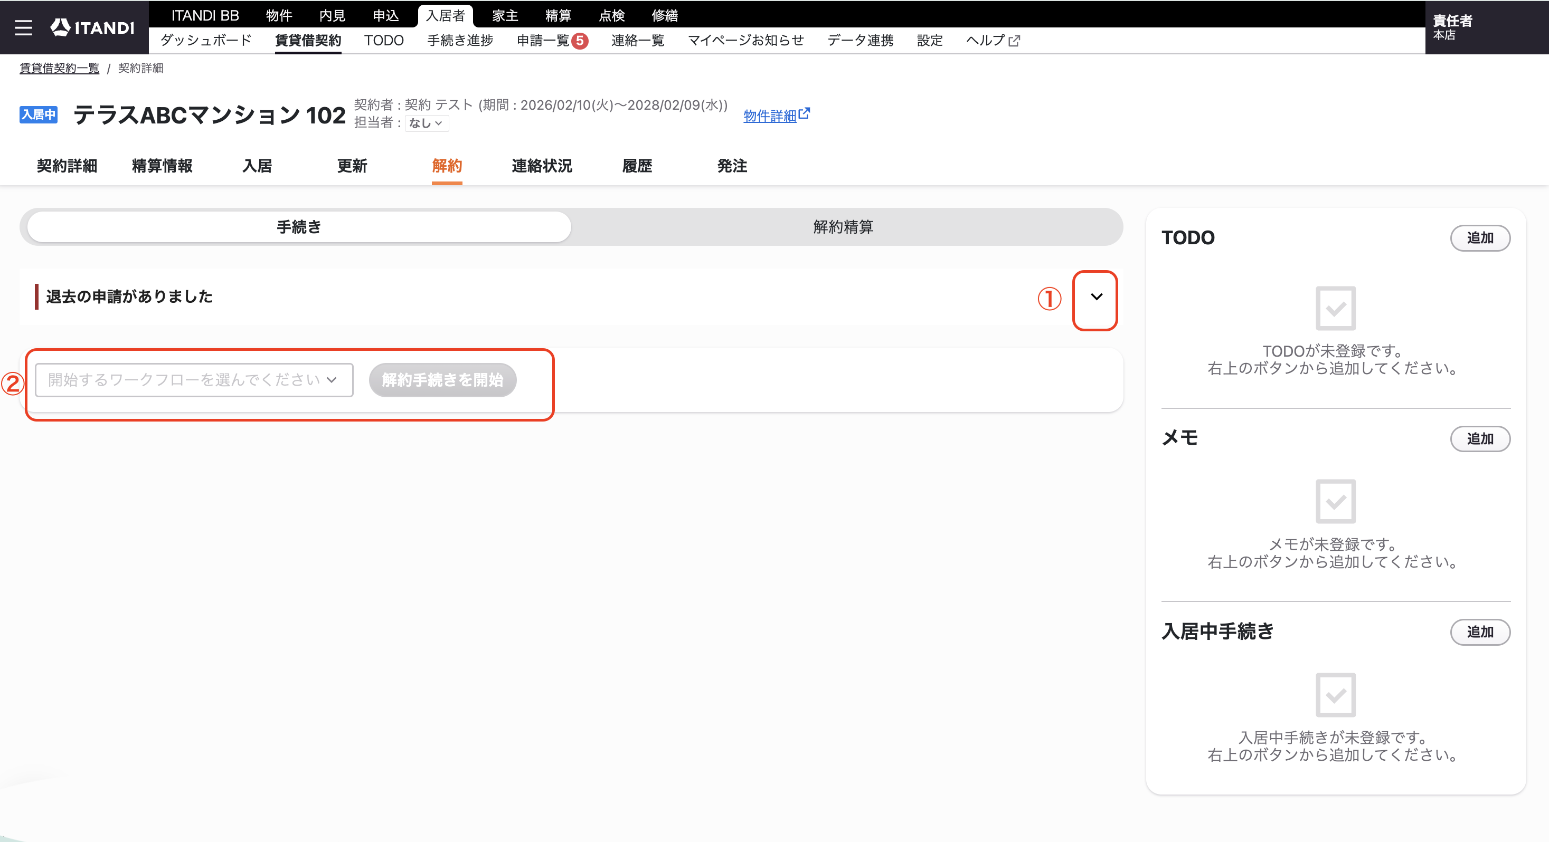This screenshot has width=1549, height=842.
Task: Select the 手続き segment
Action: click(299, 227)
